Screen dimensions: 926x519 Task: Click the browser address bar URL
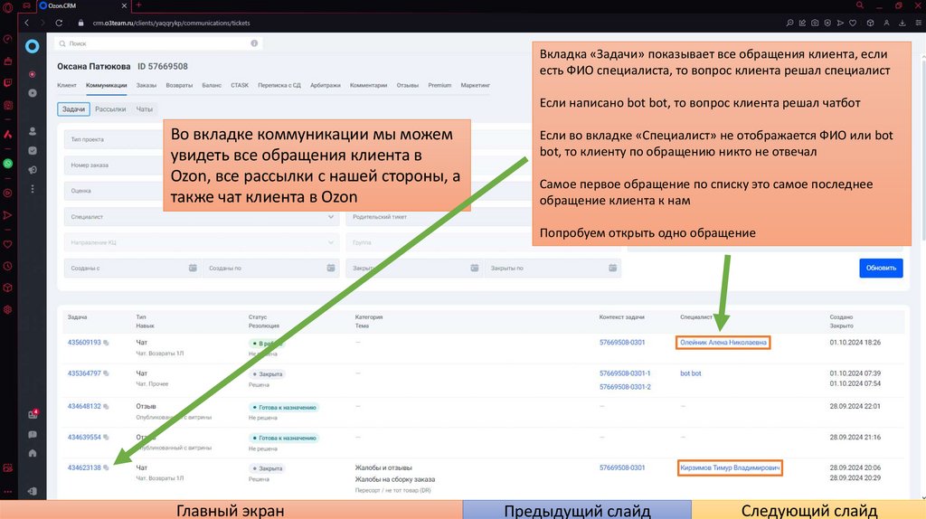pos(171,23)
